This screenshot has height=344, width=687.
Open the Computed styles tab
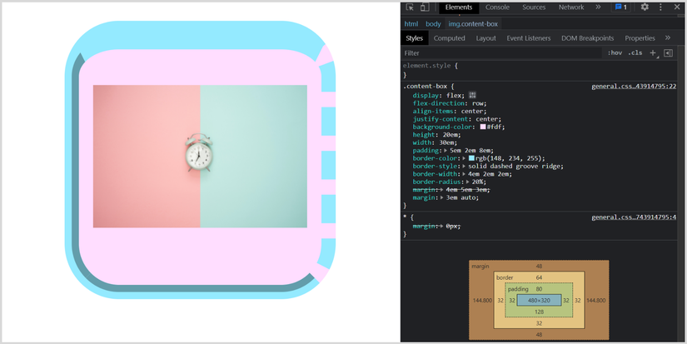coord(449,38)
